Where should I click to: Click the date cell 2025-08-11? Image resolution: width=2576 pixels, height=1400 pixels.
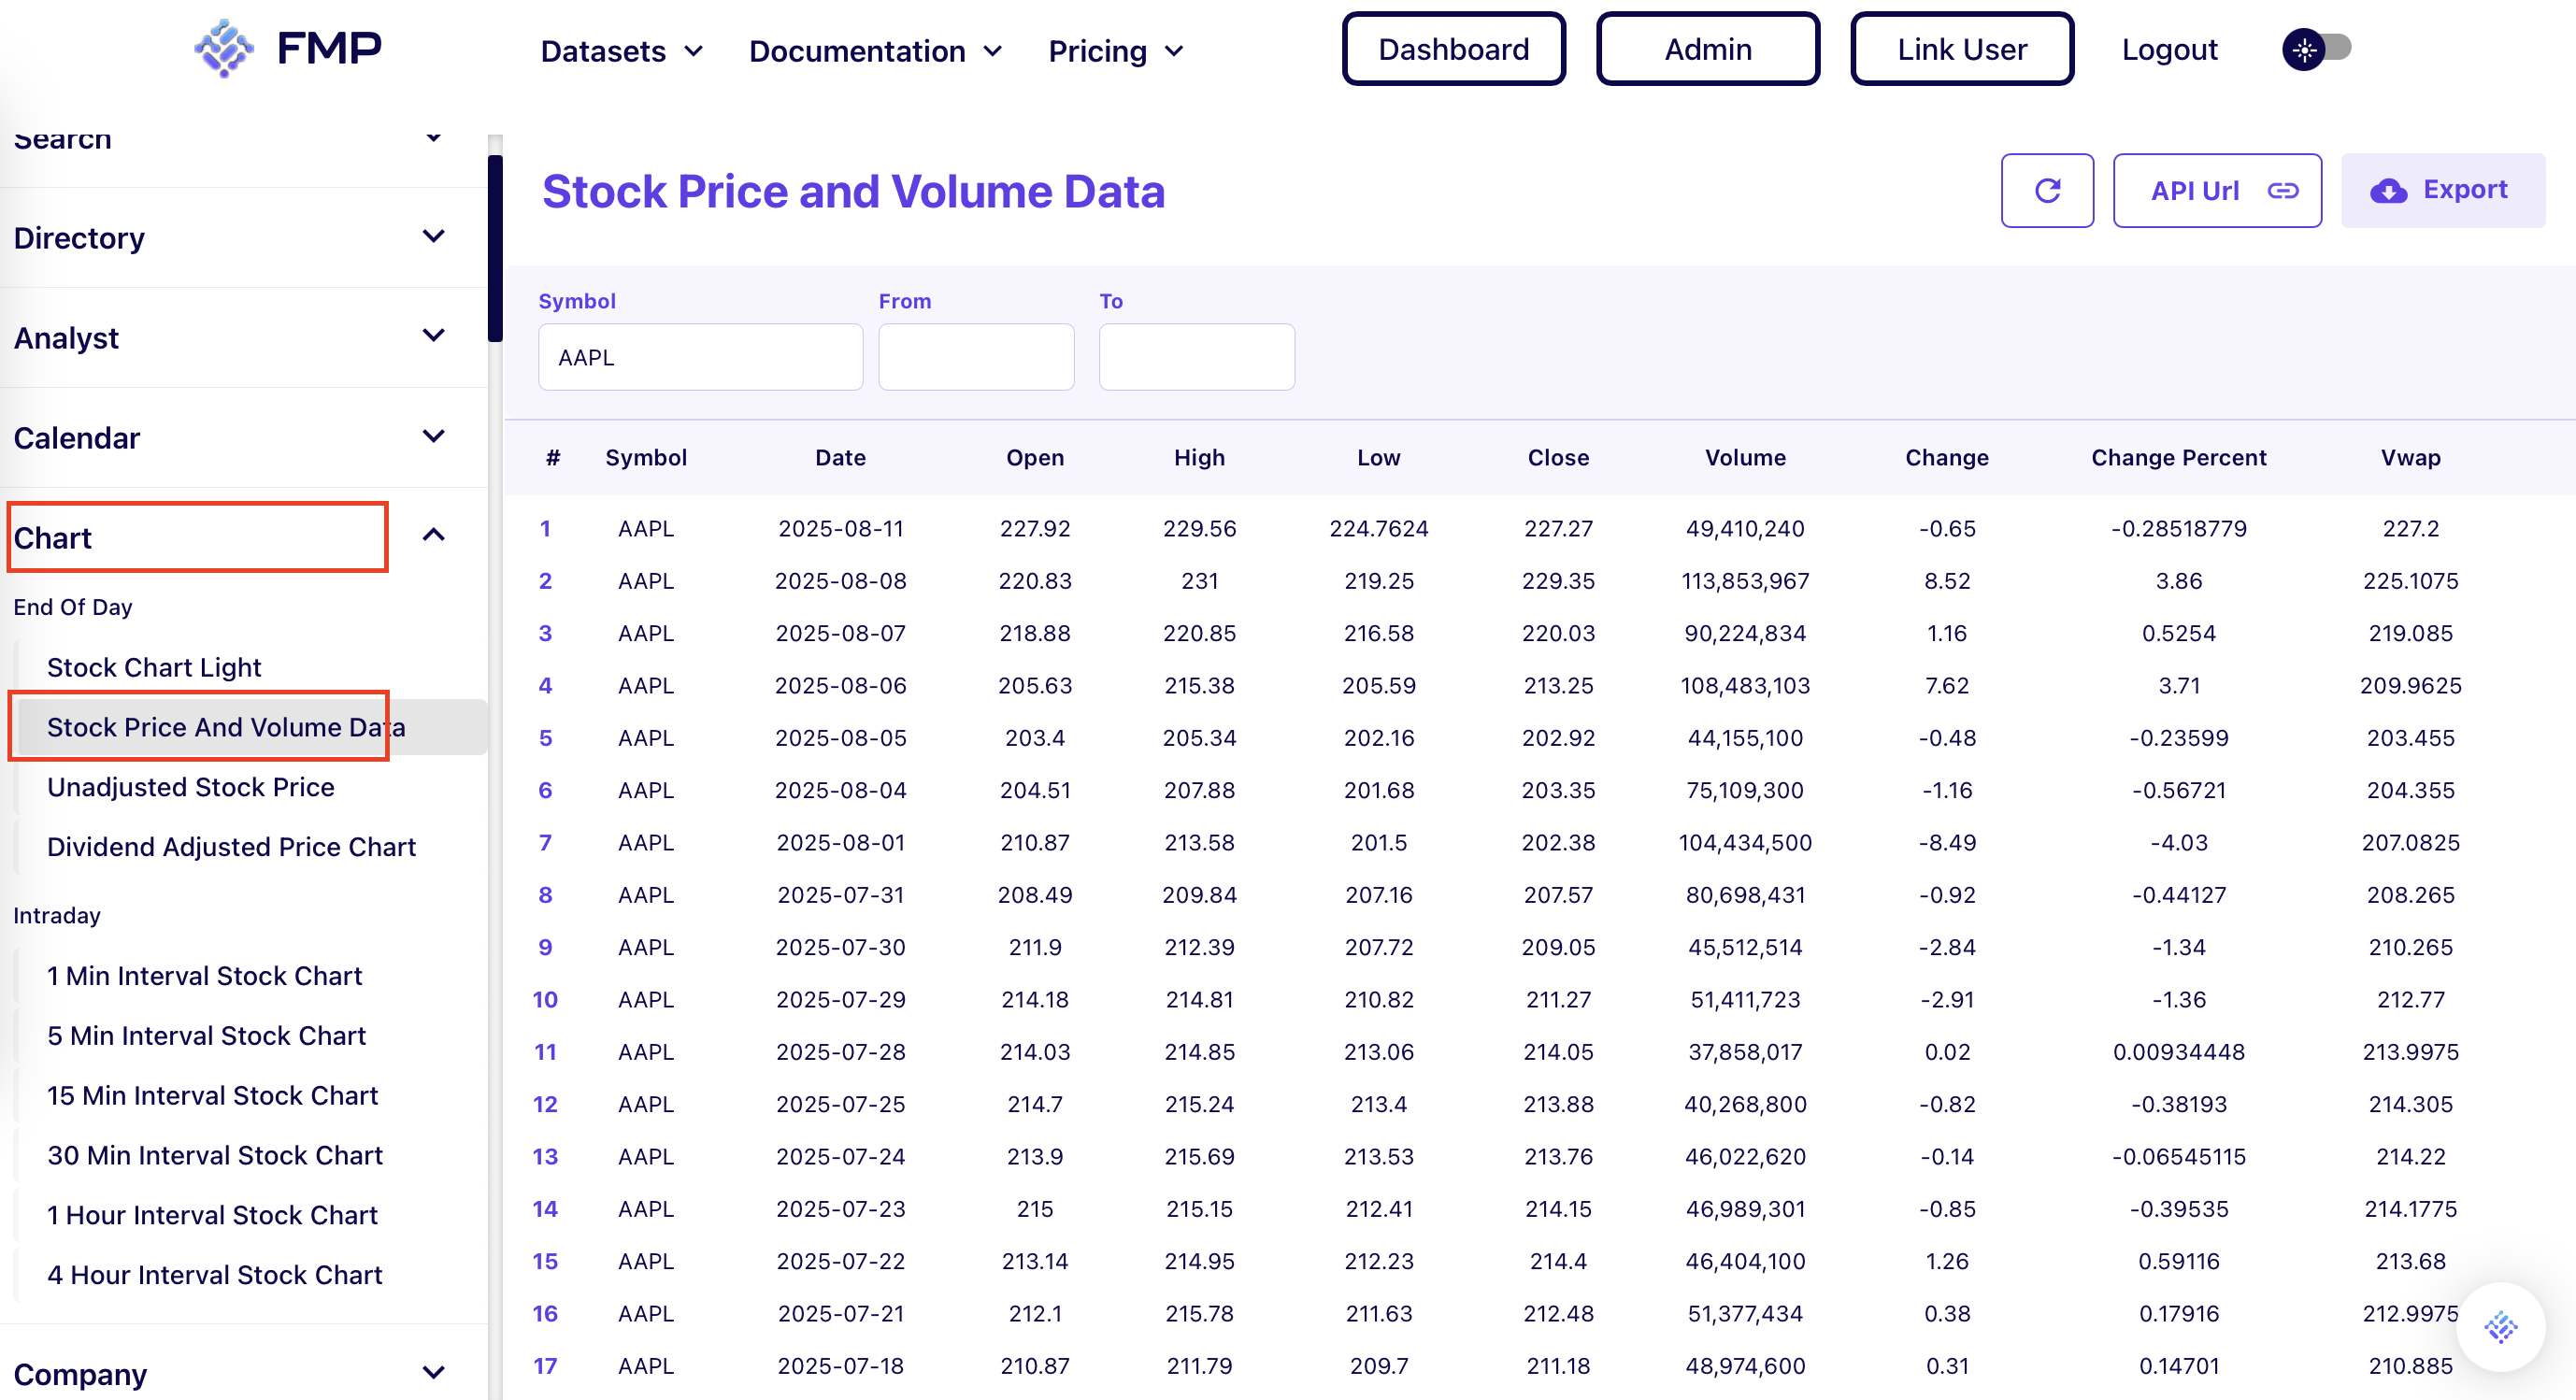(x=840, y=528)
